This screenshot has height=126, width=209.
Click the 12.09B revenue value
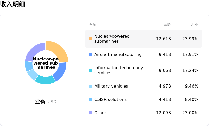point(164,113)
